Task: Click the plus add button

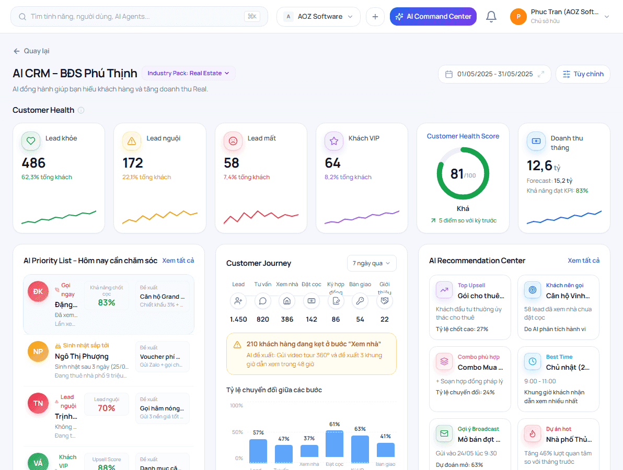Action: click(x=375, y=17)
